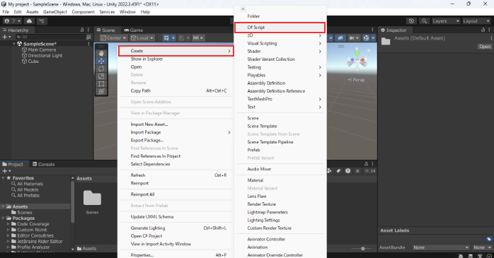Open the Layout dropdown

click(476, 21)
